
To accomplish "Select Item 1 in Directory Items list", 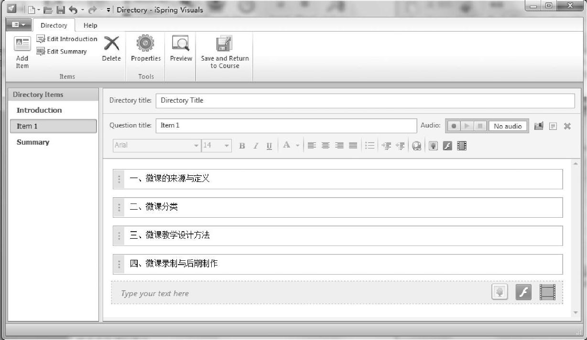I will [53, 126].
